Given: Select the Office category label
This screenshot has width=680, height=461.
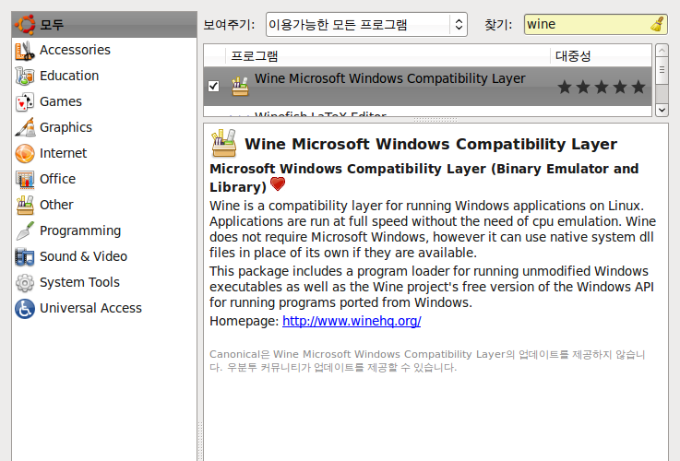Looking at the screenshot, I should point(58,179).
